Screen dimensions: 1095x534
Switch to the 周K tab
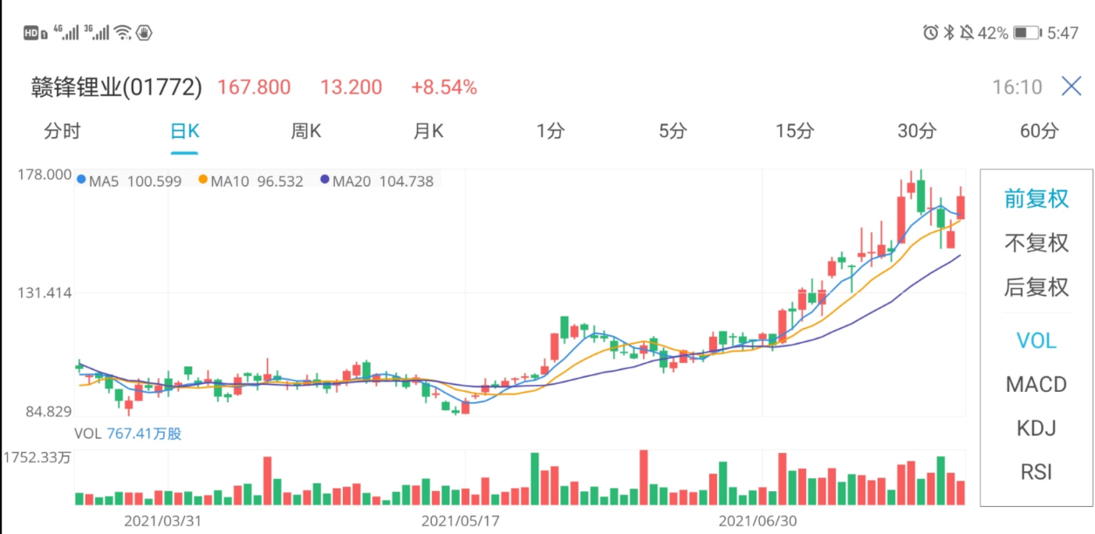[306, 132]
